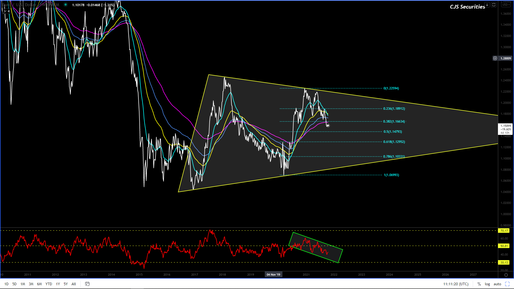Click the fullscreen mode icon
514x289 pixels.
[x=507, y=284]
